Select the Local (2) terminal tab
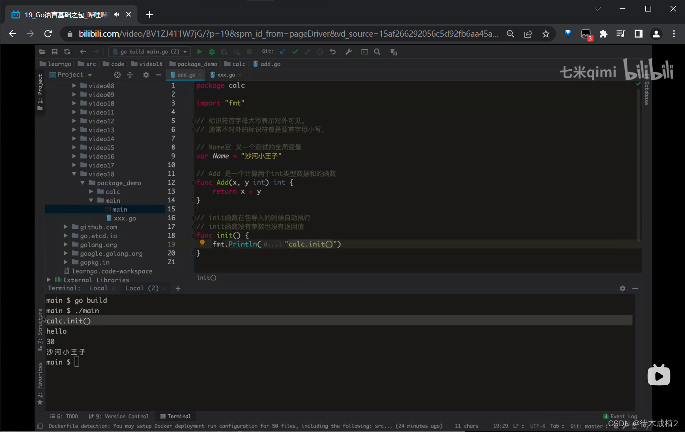 [142, 288]
